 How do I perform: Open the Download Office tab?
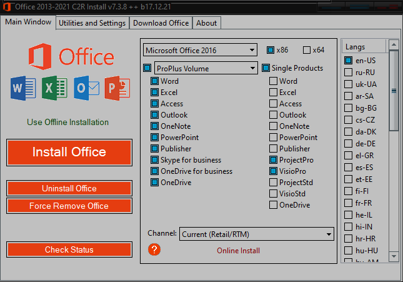click(x=161, y=23)
